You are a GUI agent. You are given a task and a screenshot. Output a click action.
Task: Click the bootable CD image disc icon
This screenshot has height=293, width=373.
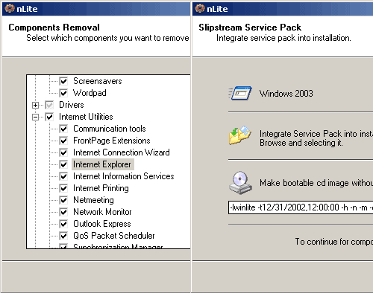(240, 183)
